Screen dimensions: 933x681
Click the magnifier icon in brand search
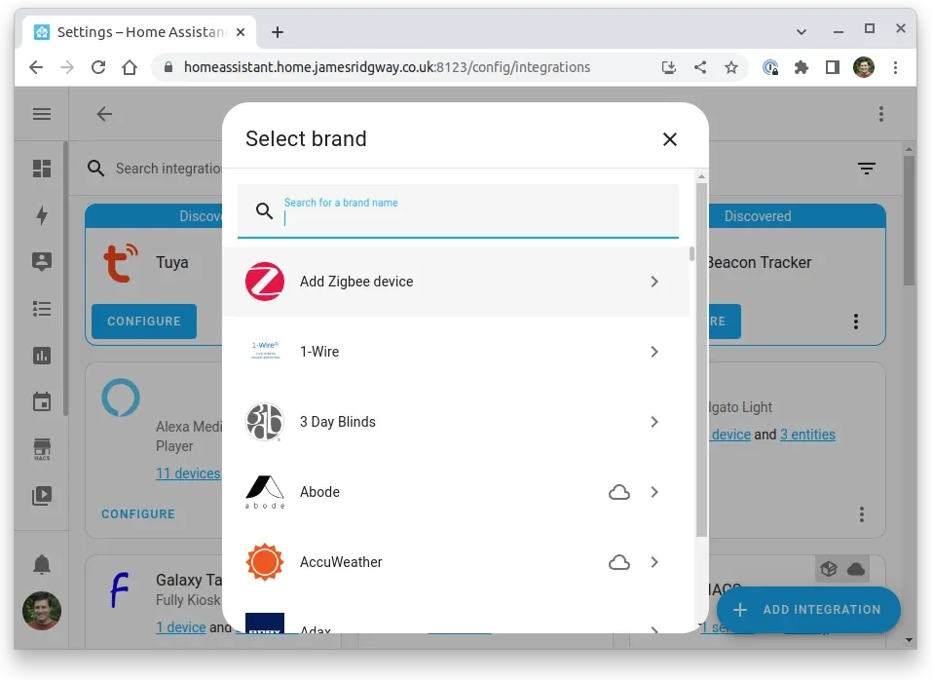click(264, 210)
